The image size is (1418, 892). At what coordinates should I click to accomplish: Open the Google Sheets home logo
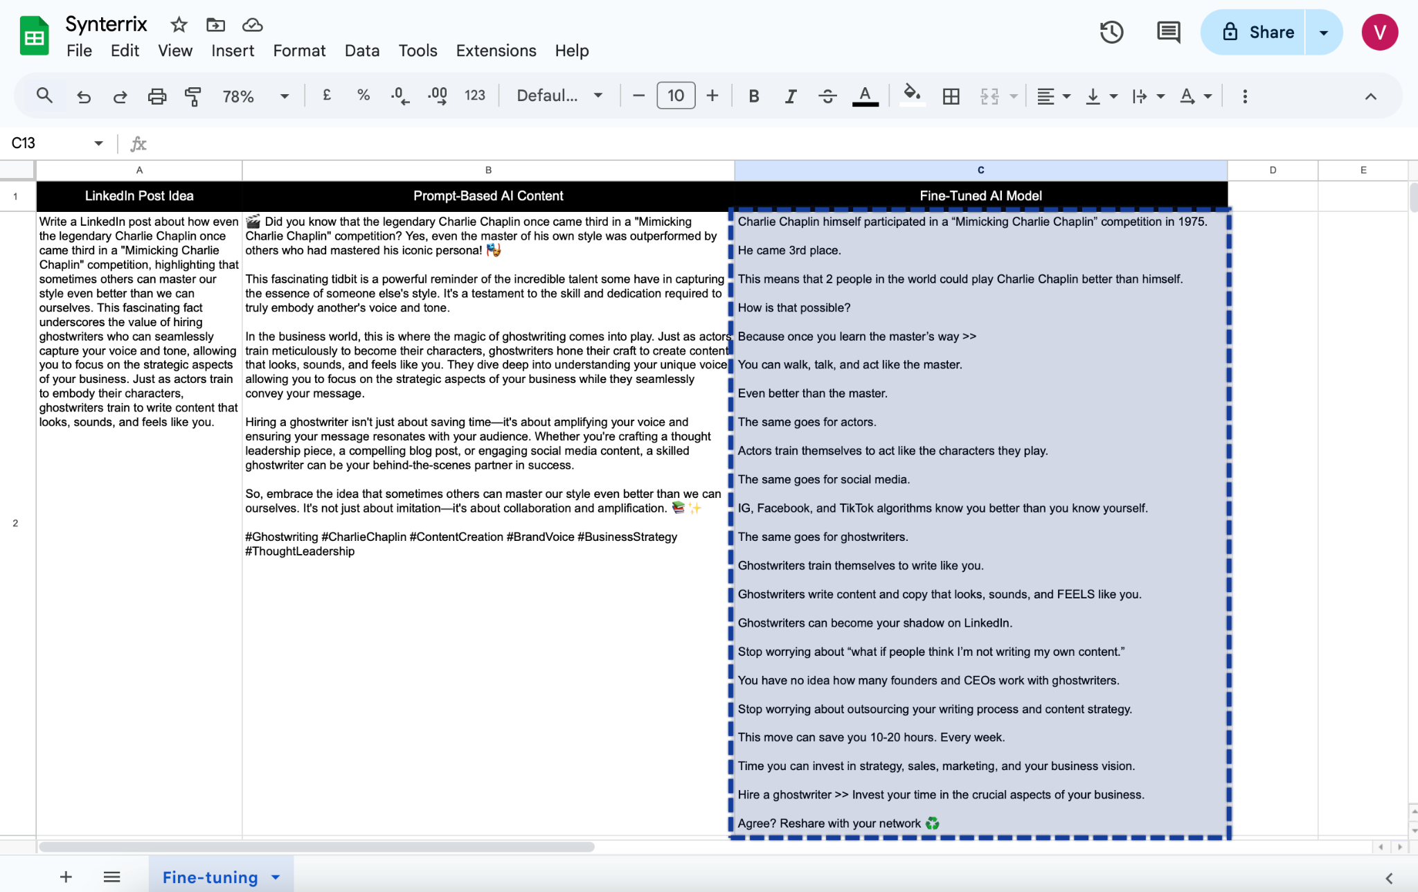[x=34, y=35]
